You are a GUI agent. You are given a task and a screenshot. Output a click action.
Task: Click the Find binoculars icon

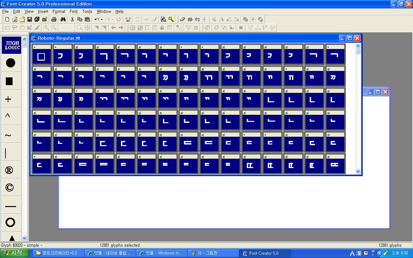pos(63,19)
